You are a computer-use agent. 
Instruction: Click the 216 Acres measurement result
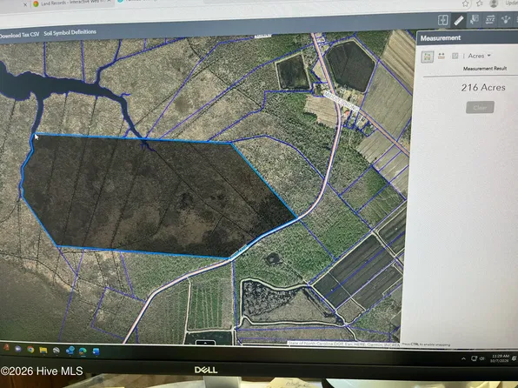pos(483,87)
